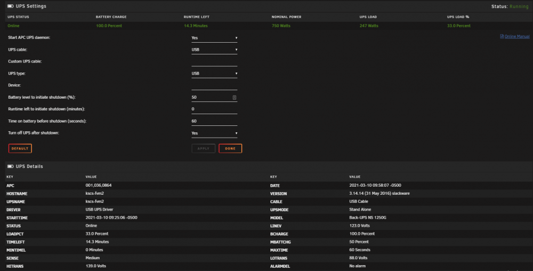
Task: Click the 88.0 Volts LOTRANS value
Action: point(359,258)
